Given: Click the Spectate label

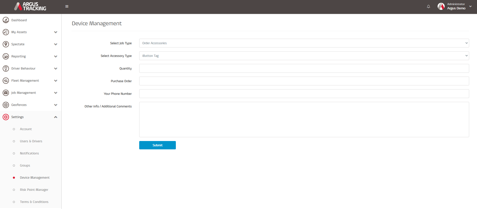Looking at the screenshot, I should pyautogui.click(x=18, y=44).
